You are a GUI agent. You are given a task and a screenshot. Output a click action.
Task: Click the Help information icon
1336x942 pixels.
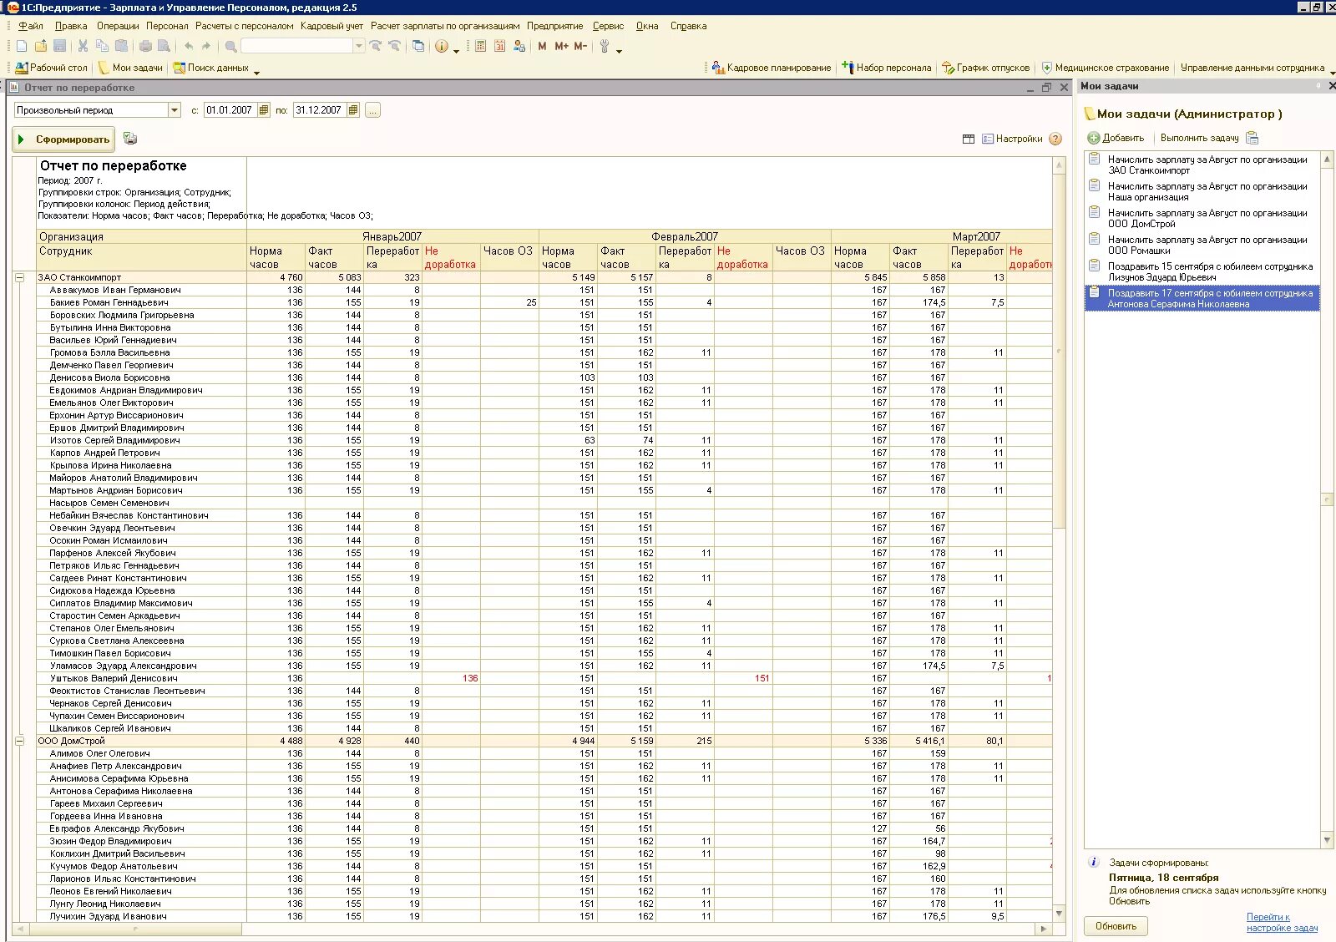(x=442, y=47)
